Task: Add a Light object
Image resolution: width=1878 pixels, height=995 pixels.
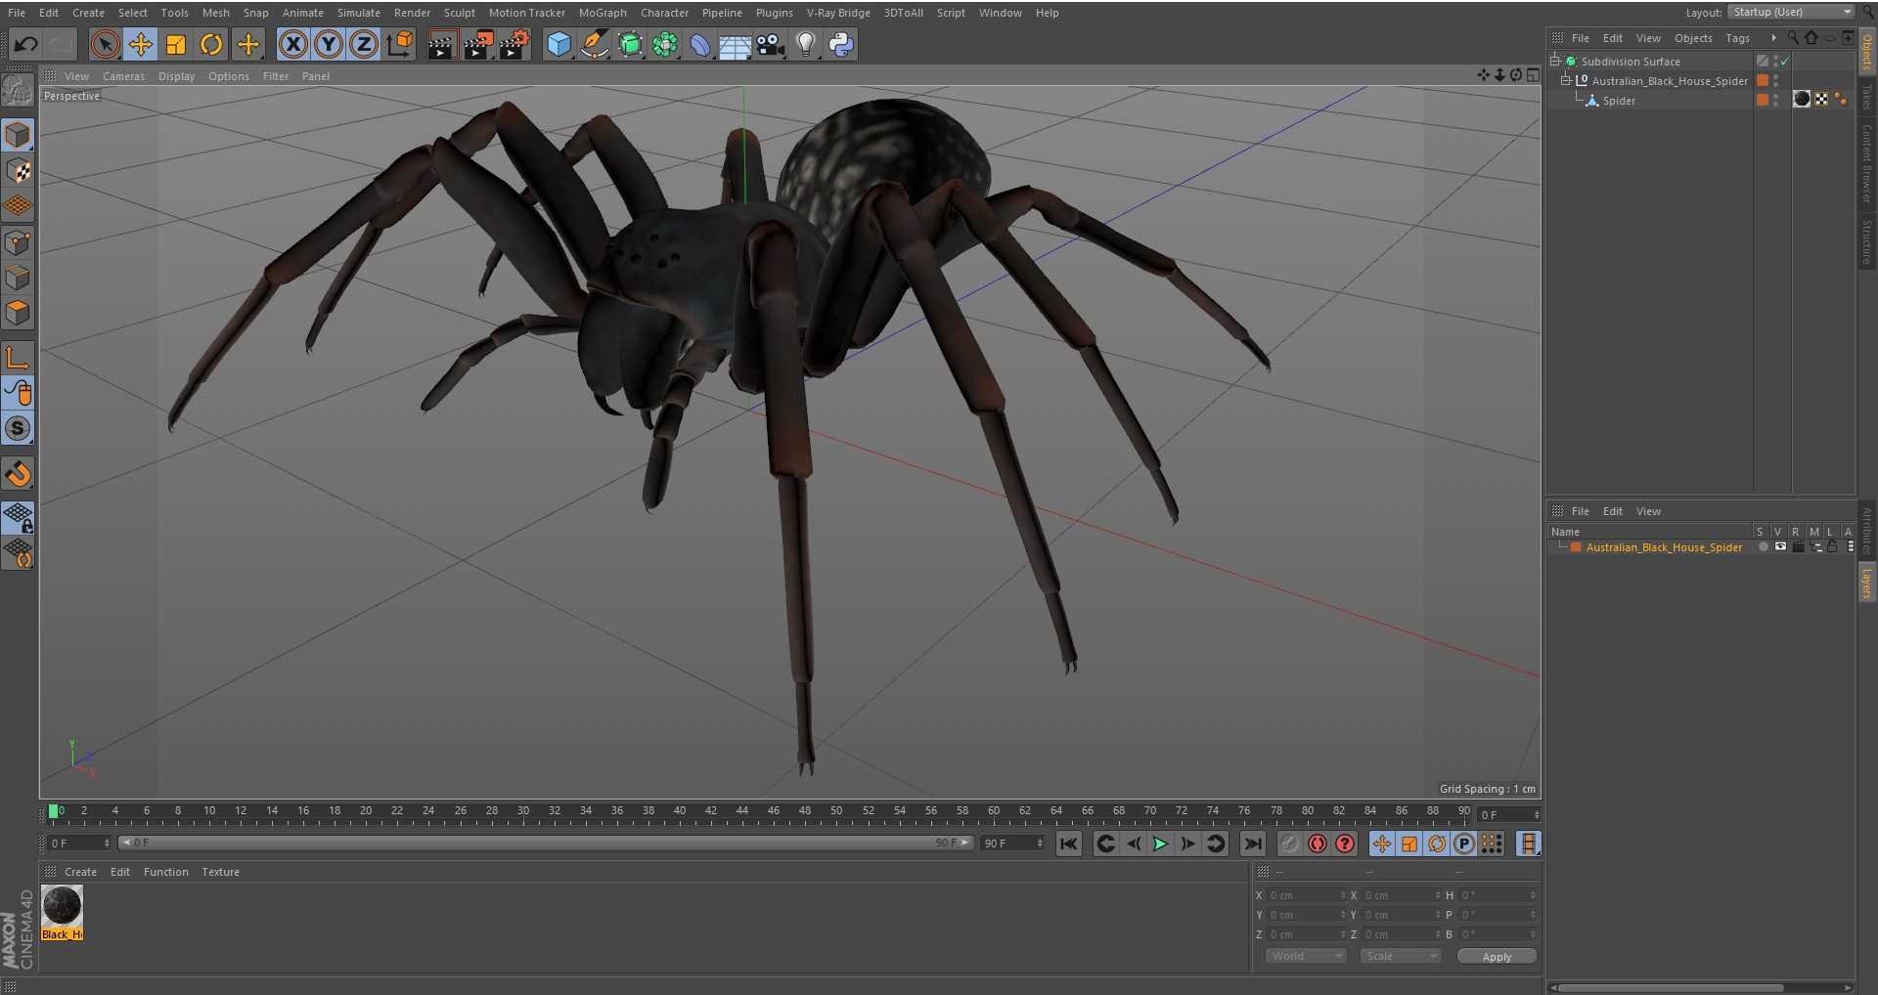Action: [x=806, y=44]
